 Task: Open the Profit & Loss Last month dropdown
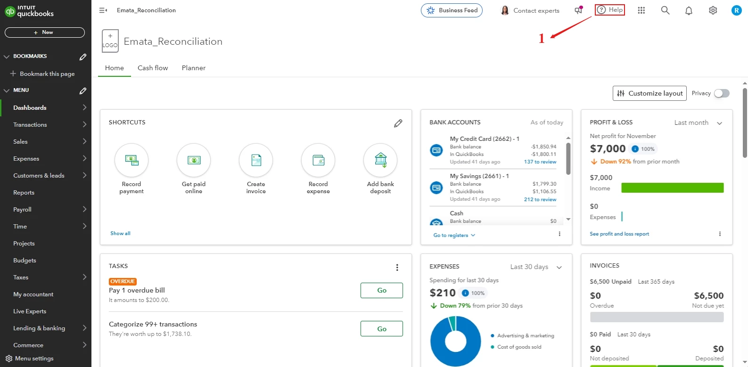(699, 123)
